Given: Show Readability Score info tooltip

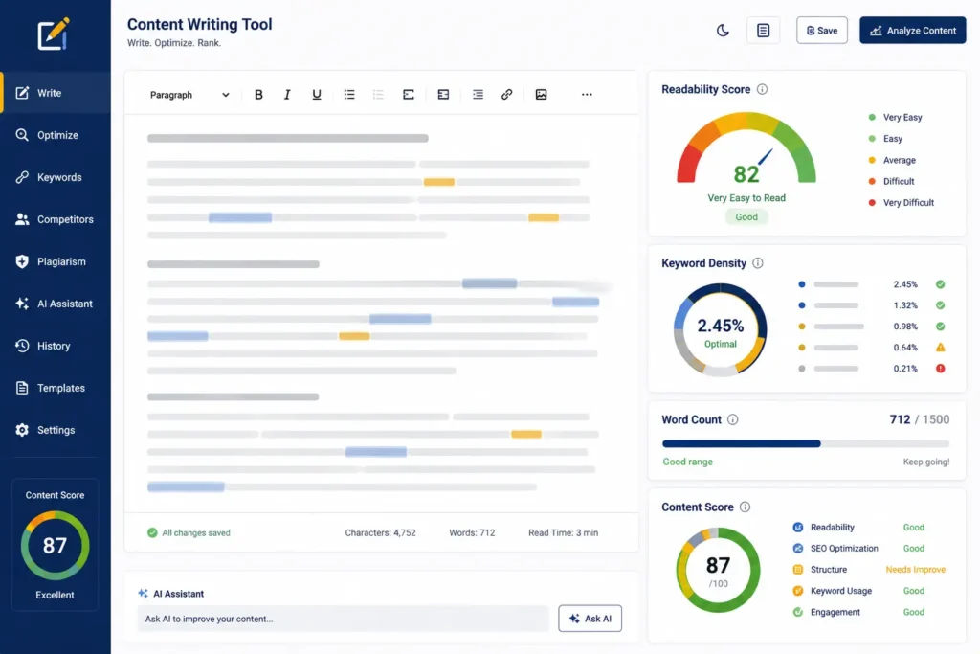Looking at the screenshot, I should 762,89.
